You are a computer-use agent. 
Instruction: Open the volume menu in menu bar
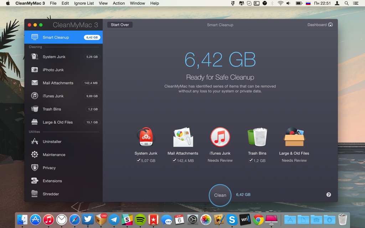pos(288,3)
